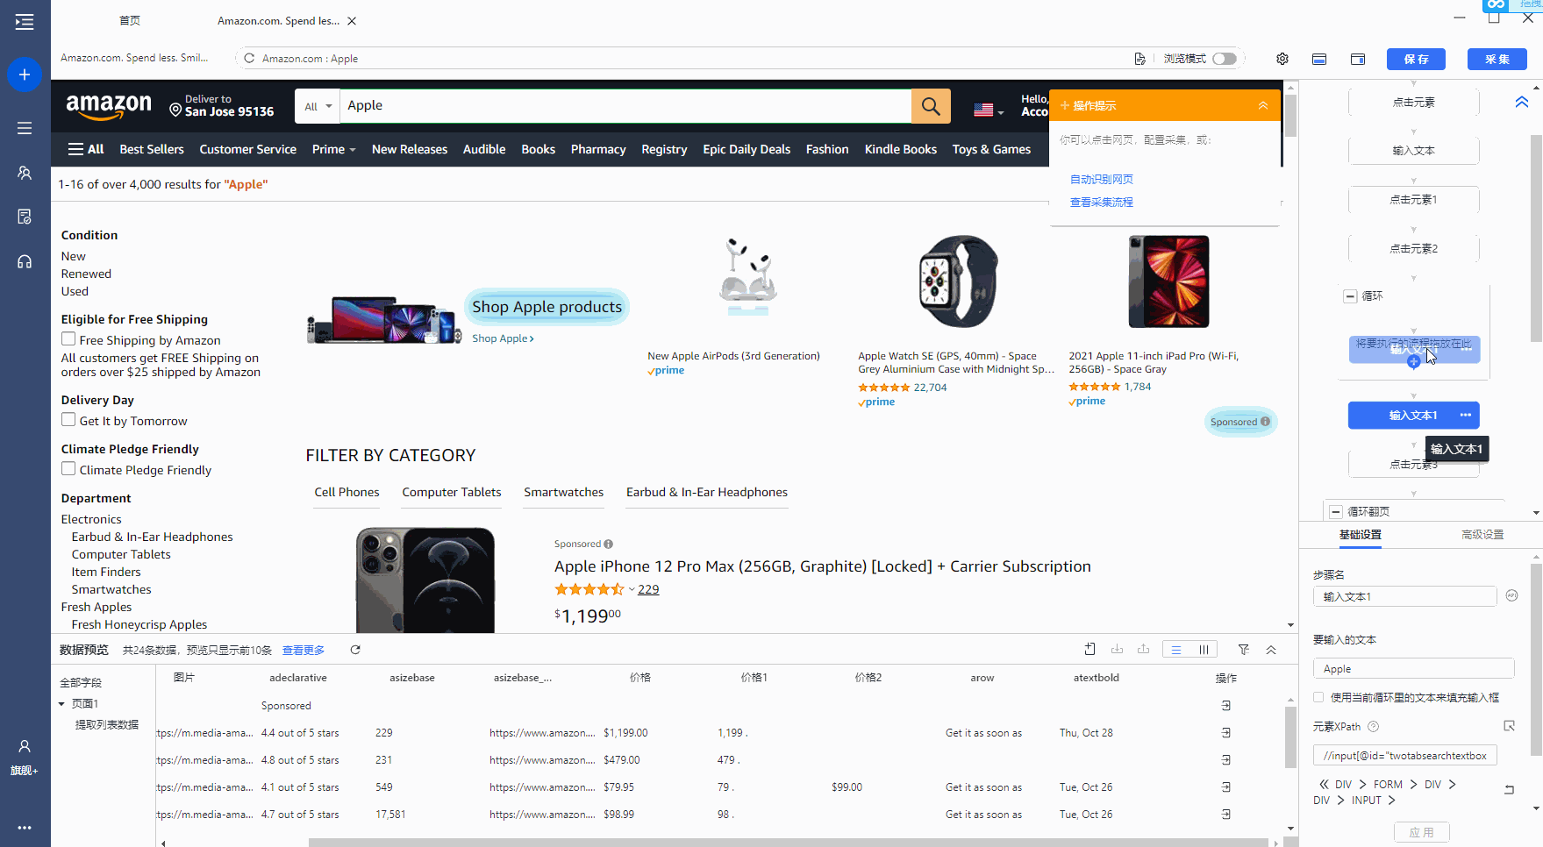The image size is (1543, 847).
Task: Open Best Sellers in Amazon nav
Action: [x=152, y=149]
